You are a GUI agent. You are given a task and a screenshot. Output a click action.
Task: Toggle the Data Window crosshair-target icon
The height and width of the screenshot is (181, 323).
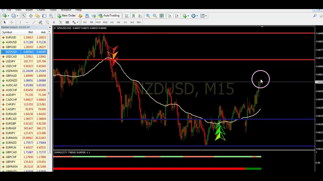click(31, 16)
